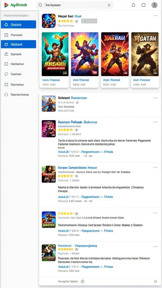Open the Ranooah sidebar item
This screenshot has width=162, height=288.
pyautogui.click(x=18, y=35)
